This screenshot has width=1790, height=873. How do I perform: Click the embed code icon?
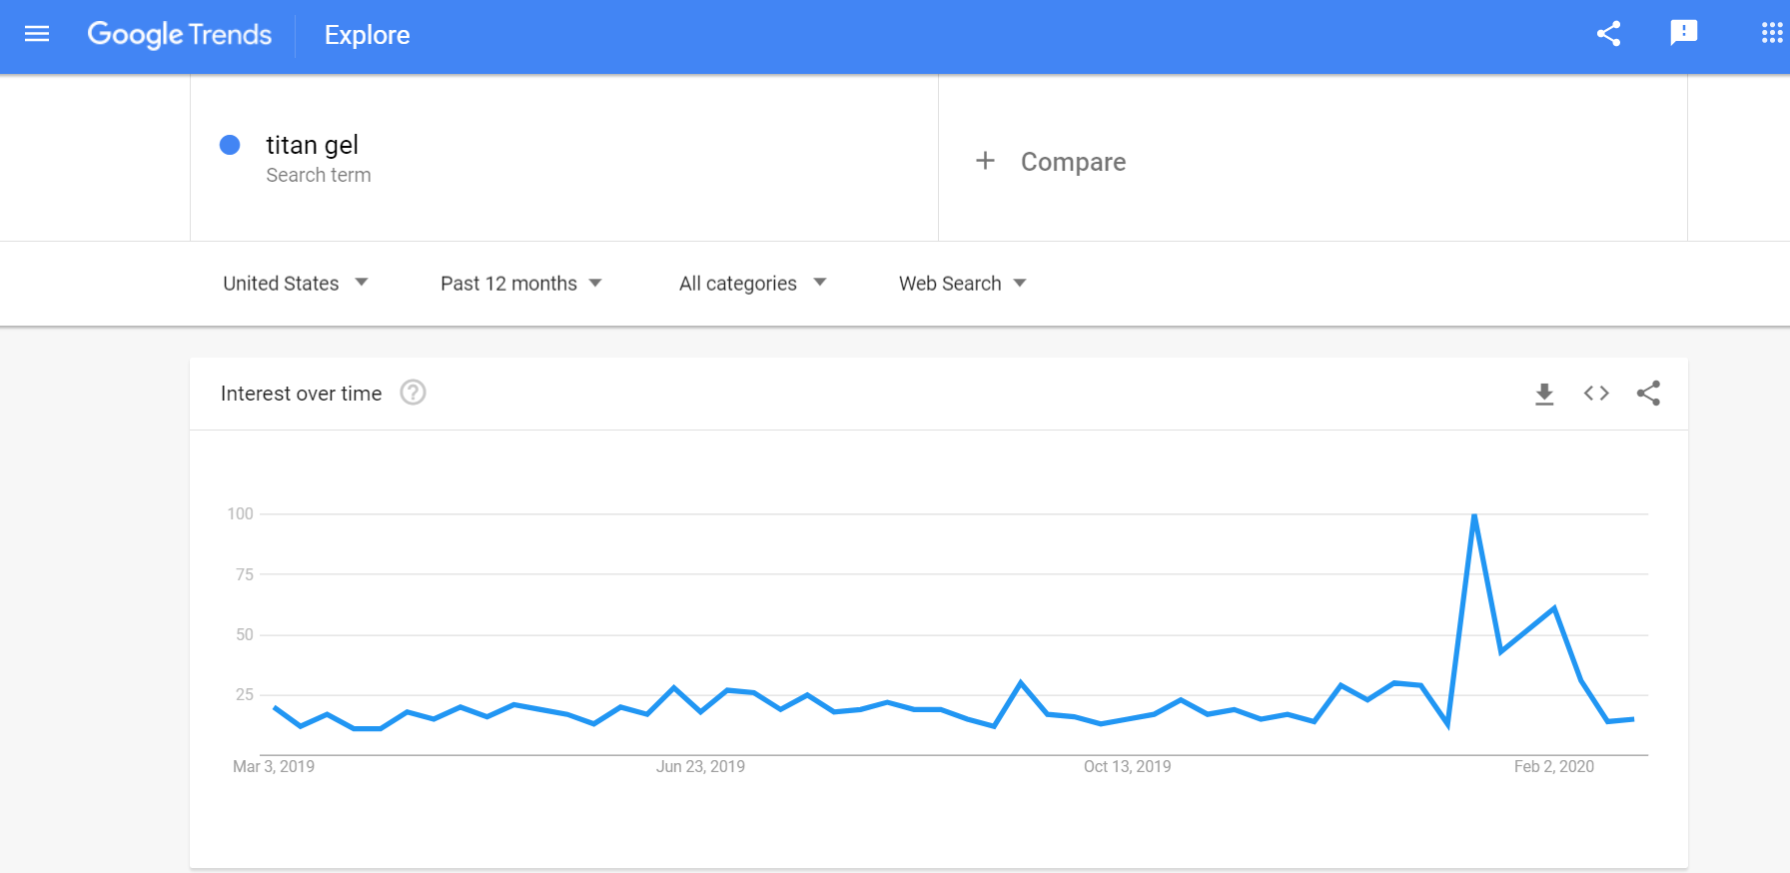[1596, 394]
